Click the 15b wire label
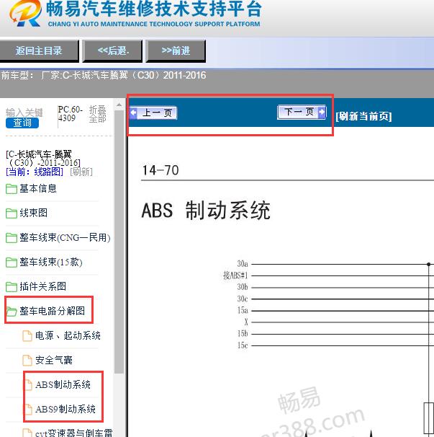Image resolution: width=434 pixels, height=437 pixels. coord(243,334)
